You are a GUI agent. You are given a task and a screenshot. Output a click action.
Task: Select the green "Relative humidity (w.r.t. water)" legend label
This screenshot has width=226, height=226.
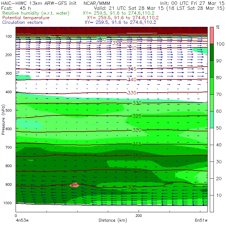click(36, 13)
